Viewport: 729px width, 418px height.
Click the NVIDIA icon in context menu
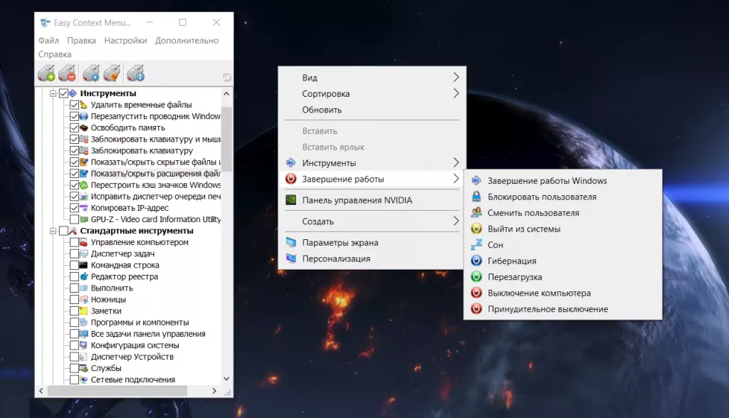click(290, 200)
